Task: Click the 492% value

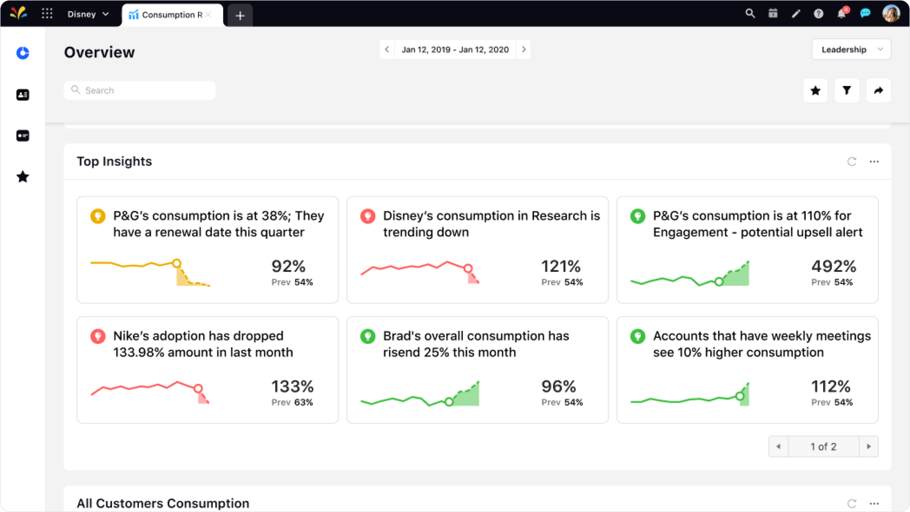Action: point(834,266)
